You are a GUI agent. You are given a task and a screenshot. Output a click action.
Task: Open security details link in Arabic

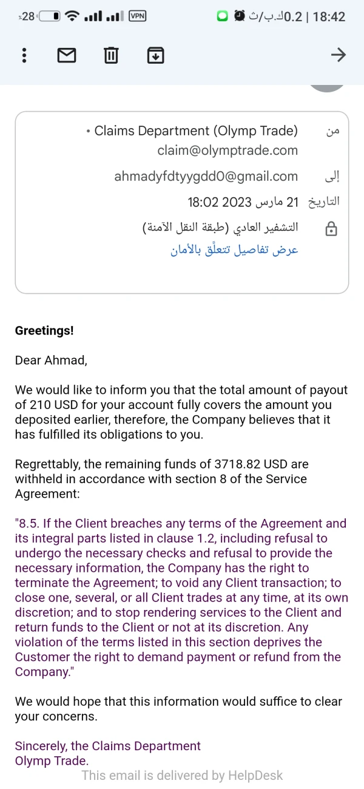tap(235, 249)
